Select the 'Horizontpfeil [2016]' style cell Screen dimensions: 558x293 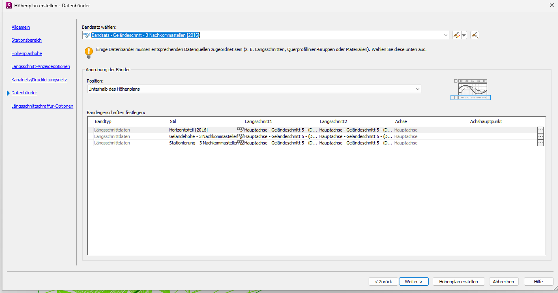(203, 130)
